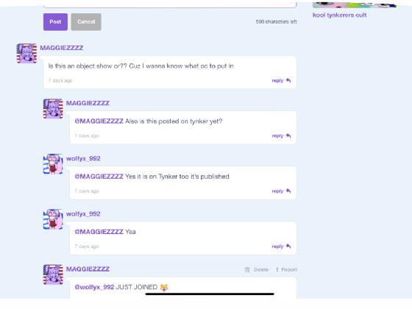Click the purple Post button
412x309 pixels.
tap(55, 22)
